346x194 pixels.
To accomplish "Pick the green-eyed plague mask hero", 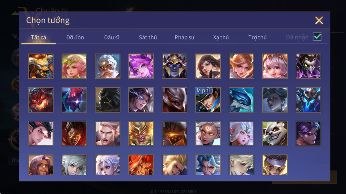I will (x=308, y=66).
